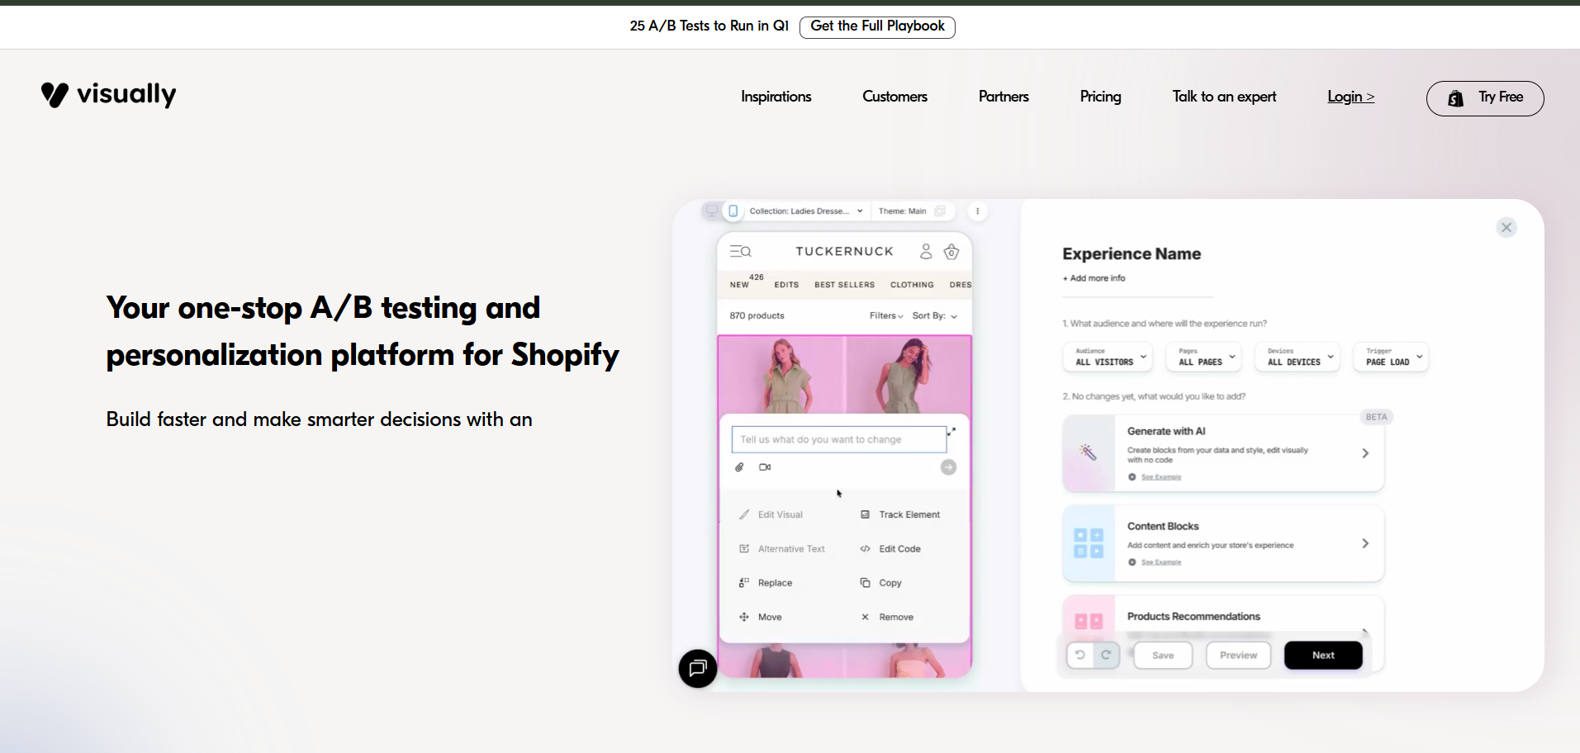1580x753 pixels.
Task: Open the Pricing menu item
Action: click(x=1100, y=97)
